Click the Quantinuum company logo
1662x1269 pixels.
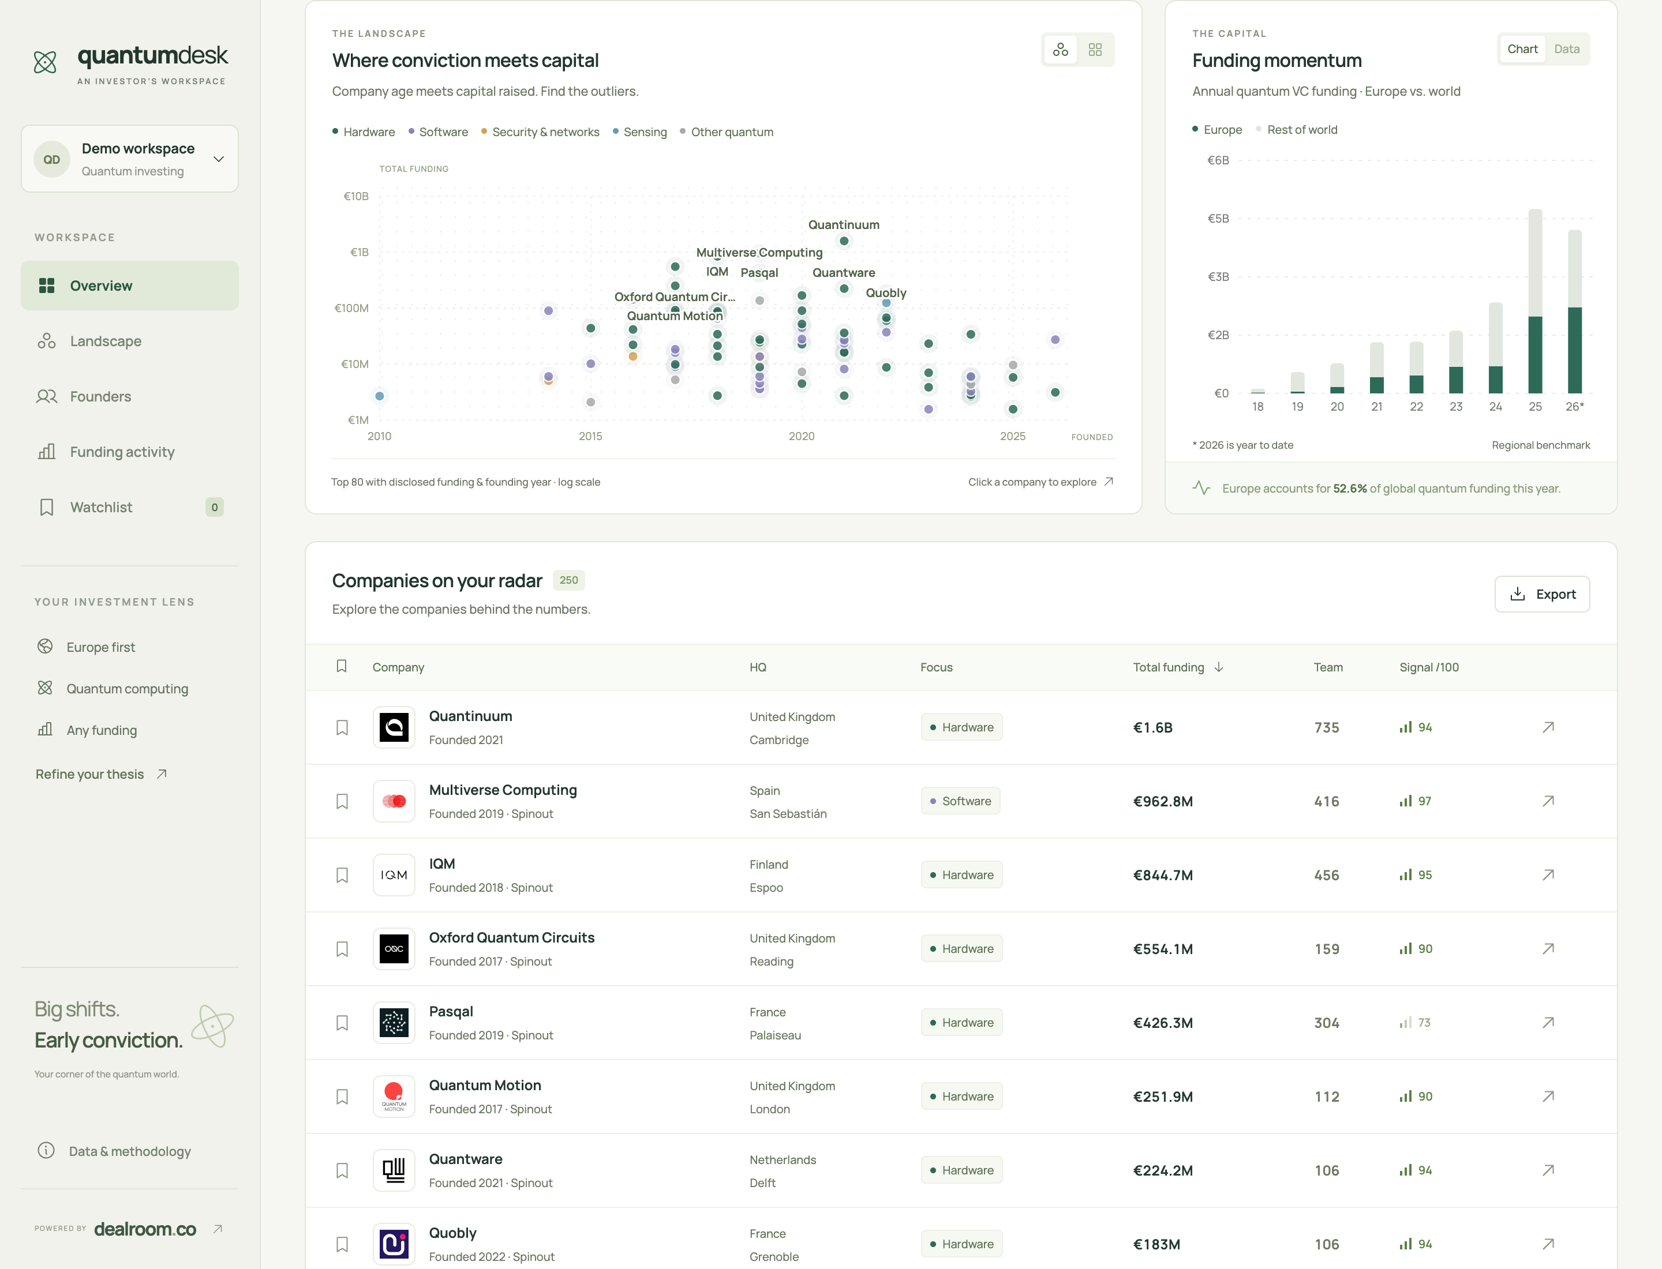(394, 727)
